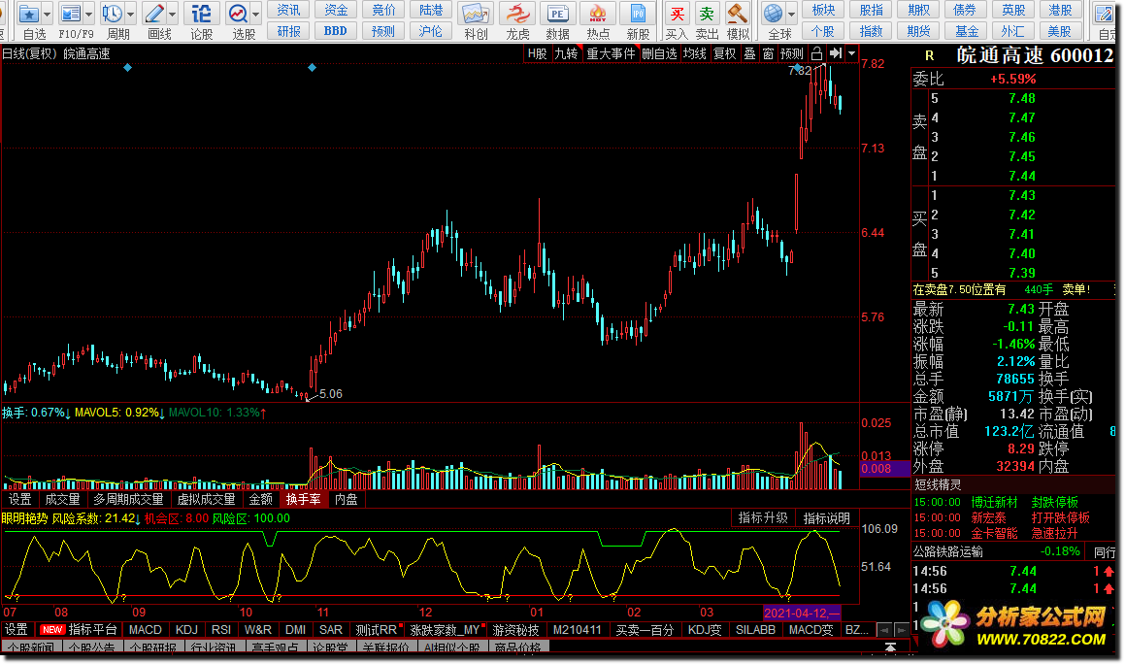Click the blue diamond event marker near August

click(127, 68)
